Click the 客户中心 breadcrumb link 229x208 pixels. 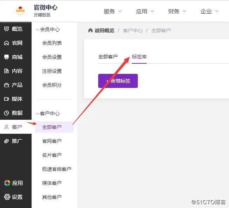click(133, 31)
